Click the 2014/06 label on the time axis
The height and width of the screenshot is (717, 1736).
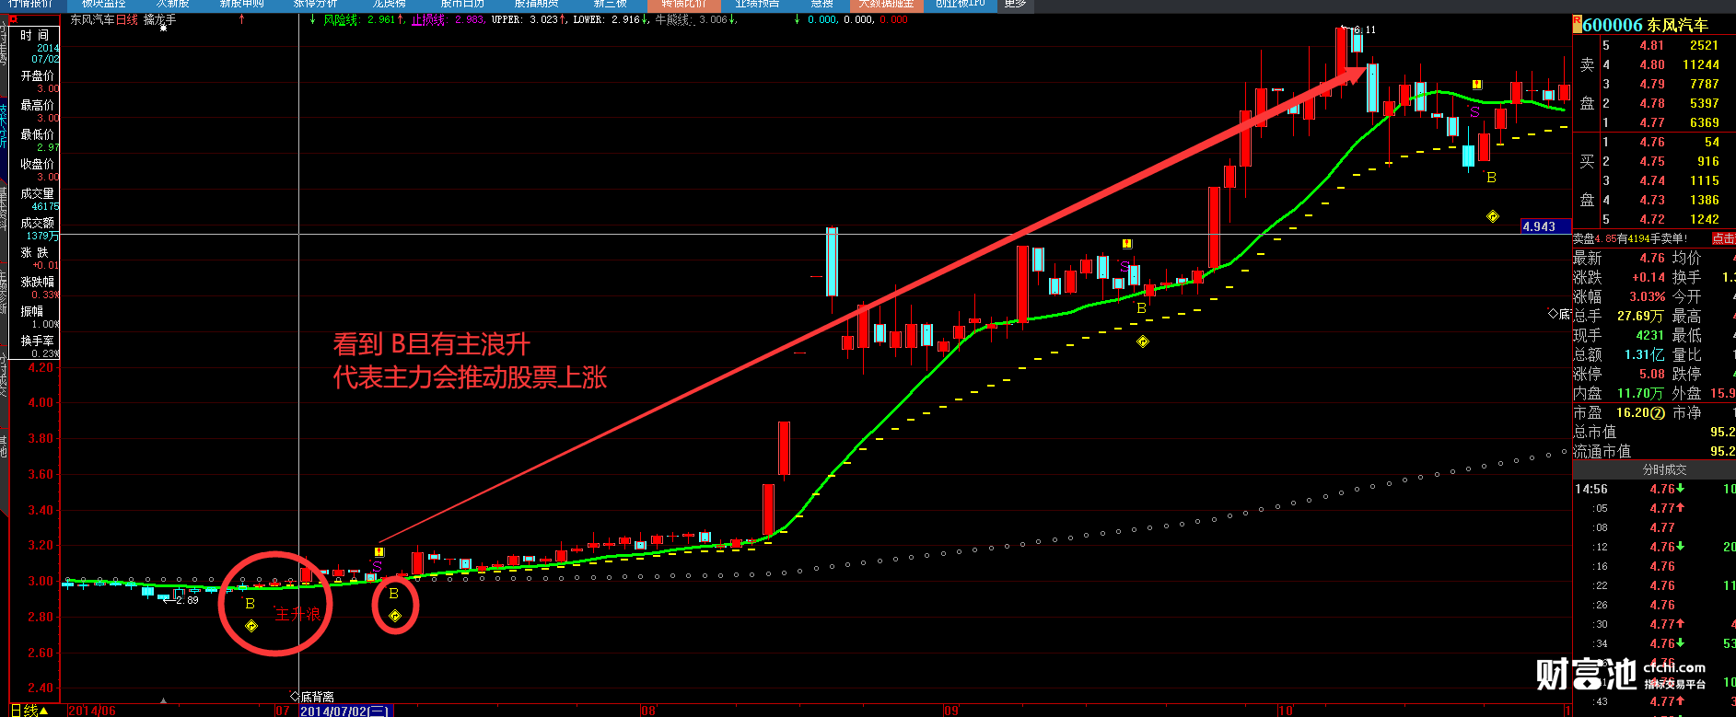pyautogui.click(x=92, y=711)
